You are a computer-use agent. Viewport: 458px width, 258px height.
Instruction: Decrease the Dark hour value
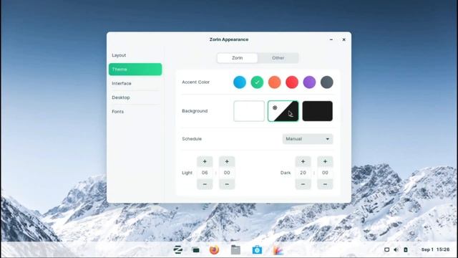[303, 184]
